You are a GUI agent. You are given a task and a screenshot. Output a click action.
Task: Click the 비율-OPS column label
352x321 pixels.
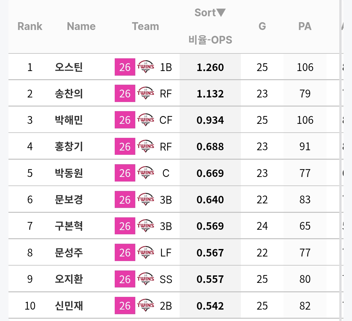point(210,40)
